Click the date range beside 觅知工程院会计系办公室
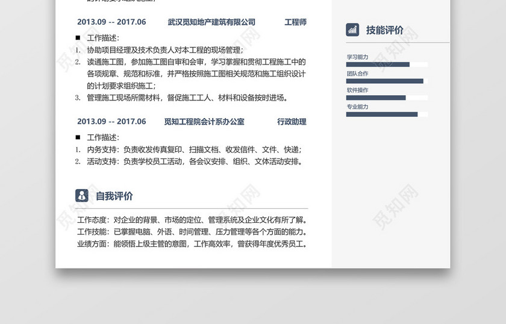This screenshot has height=324, width=506. pos(111,122)
